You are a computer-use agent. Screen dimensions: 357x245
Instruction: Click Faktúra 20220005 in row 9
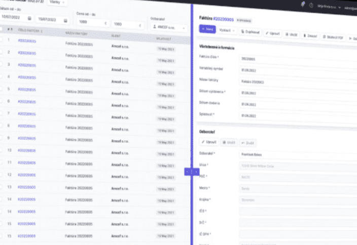click(79, 140)
